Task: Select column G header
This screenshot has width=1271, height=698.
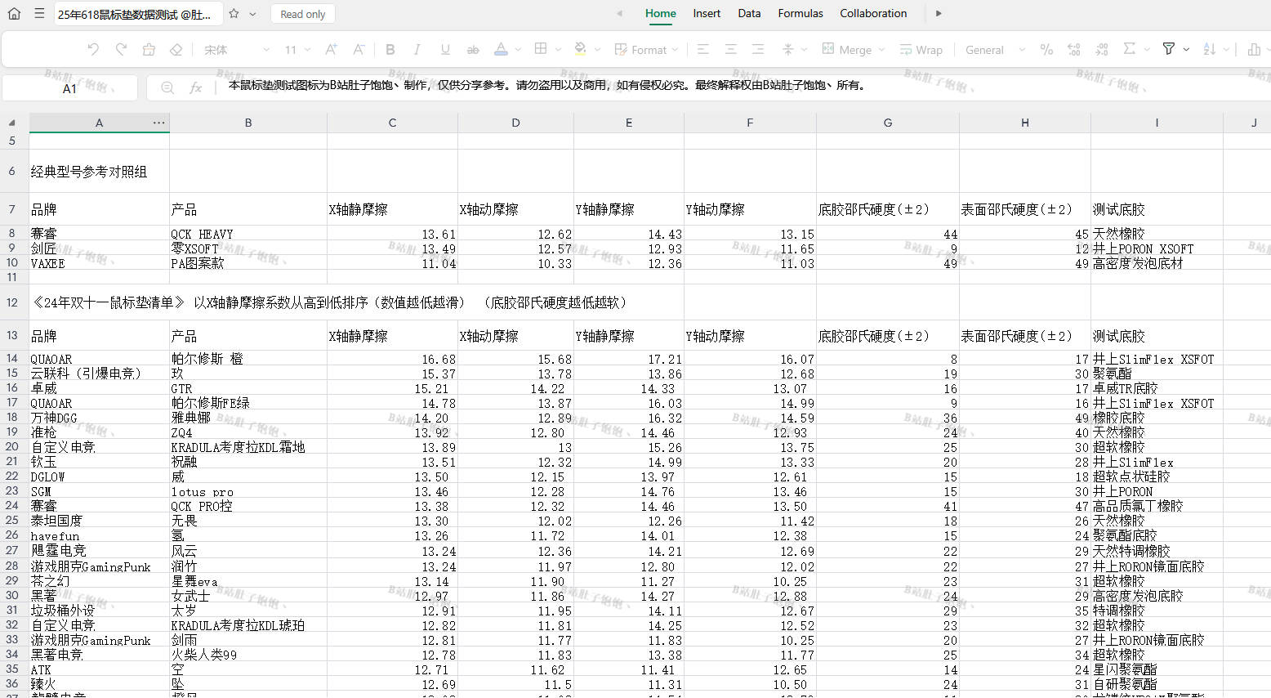Action: [x=888, y=123]
